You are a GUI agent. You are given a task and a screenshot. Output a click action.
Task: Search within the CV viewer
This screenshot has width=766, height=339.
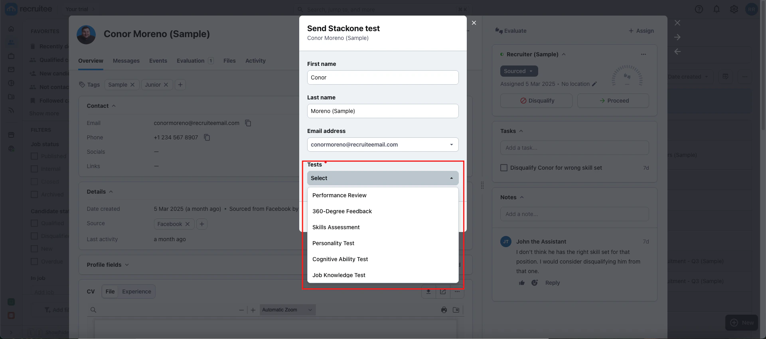click(93, 310)
